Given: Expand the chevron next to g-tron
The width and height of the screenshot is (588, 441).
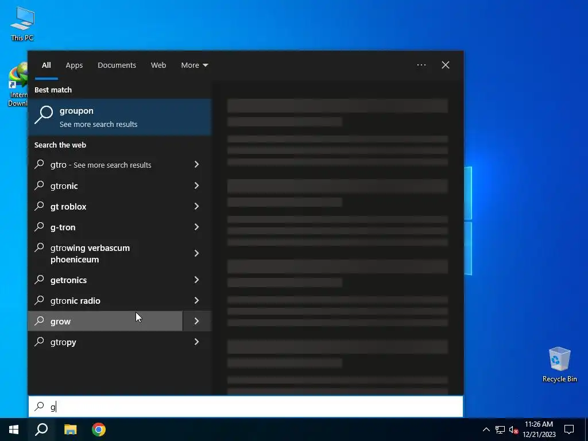Looking at the screenshot, I should (x=197, y=226).
